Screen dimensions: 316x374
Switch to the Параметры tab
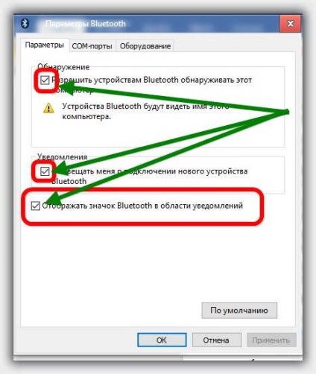click(x=45, y=45)
